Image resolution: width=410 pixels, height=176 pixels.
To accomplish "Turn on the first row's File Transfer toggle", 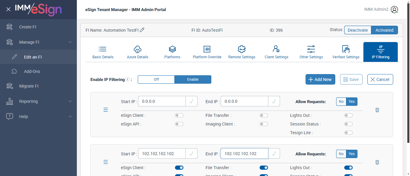I will click(264, 115).
